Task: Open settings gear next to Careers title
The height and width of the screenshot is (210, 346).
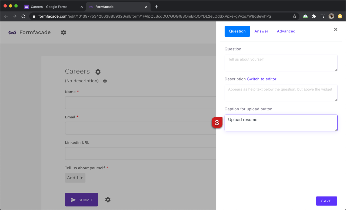Action: click(x=98, y=72)
